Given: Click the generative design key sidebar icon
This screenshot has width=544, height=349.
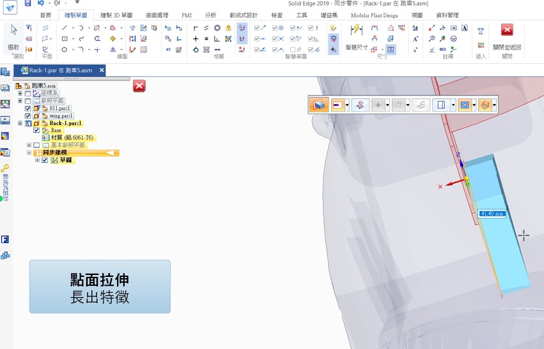Looking at the screenshot, I should 5,168.
